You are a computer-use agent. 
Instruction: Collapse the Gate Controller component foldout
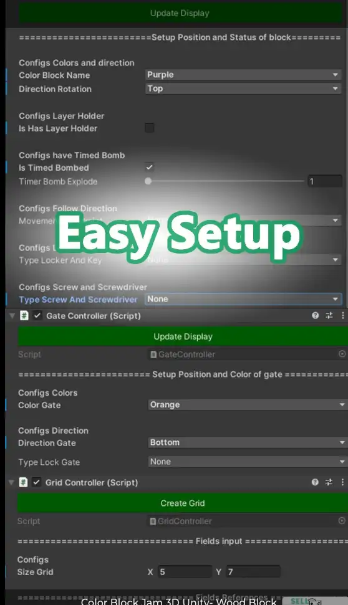tap(12, 316)
